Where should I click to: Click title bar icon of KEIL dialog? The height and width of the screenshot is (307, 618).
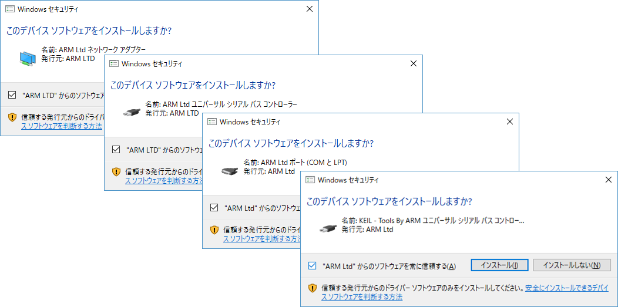(x=310, y=180)
